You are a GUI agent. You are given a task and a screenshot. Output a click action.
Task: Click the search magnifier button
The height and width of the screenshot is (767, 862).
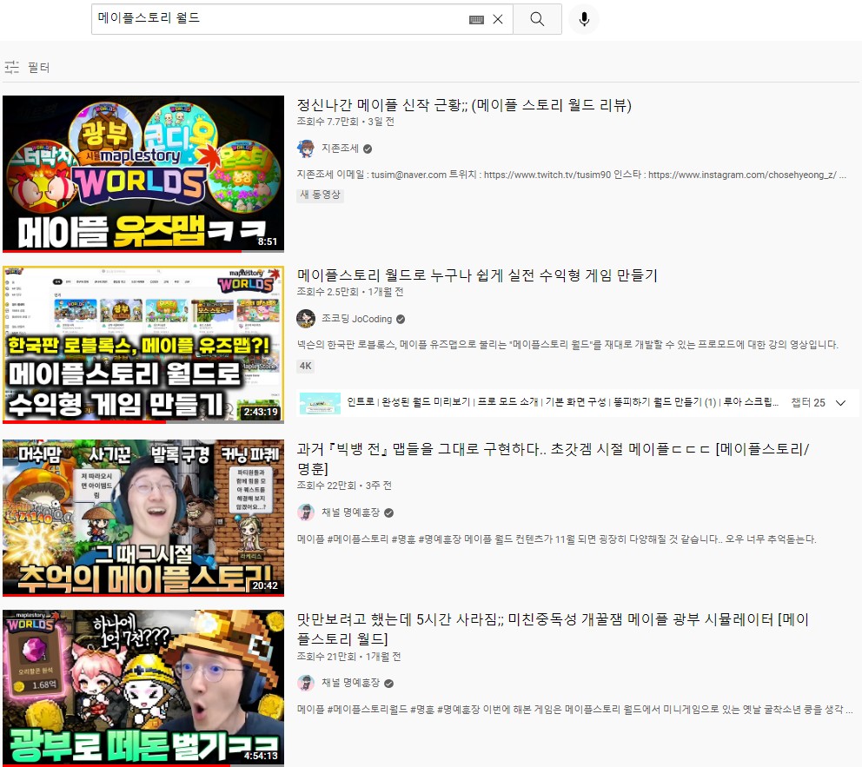click(x=537, y=19)
